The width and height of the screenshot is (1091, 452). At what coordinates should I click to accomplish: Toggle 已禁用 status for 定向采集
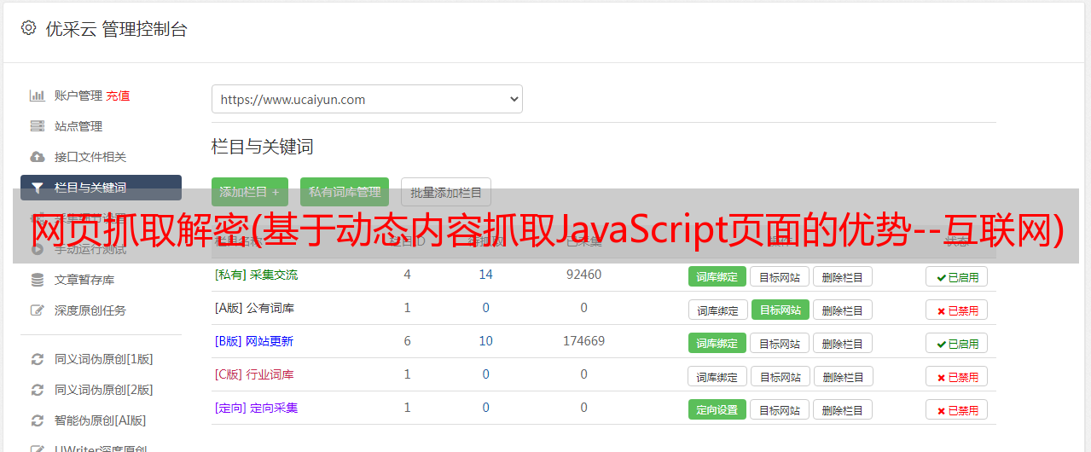(957, 409)
